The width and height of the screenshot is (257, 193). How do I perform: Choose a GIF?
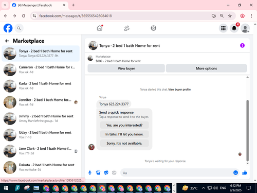click(114, 172)
